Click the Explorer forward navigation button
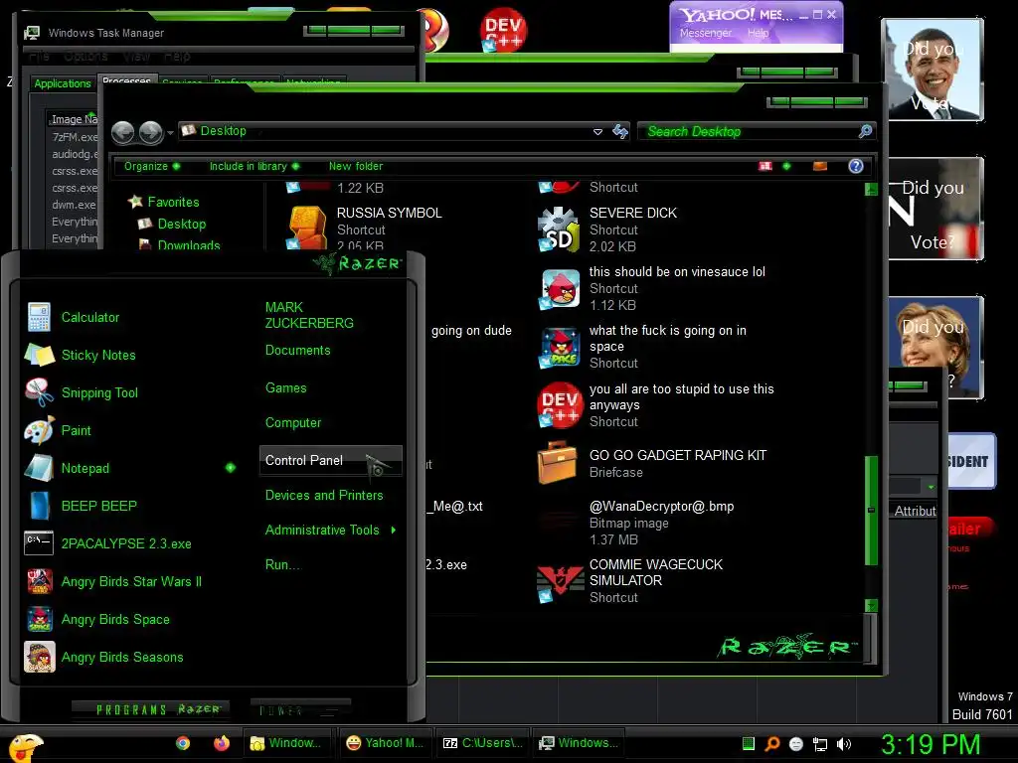1018x763 pixels. pyautogui.click(x=151, y=132)
